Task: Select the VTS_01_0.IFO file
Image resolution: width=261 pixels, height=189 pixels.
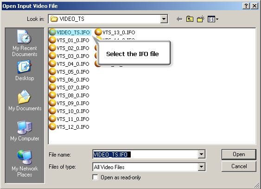Action: (x=69, y=40)
